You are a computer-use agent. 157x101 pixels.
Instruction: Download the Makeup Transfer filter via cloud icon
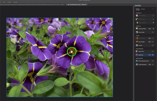(153, 23)
